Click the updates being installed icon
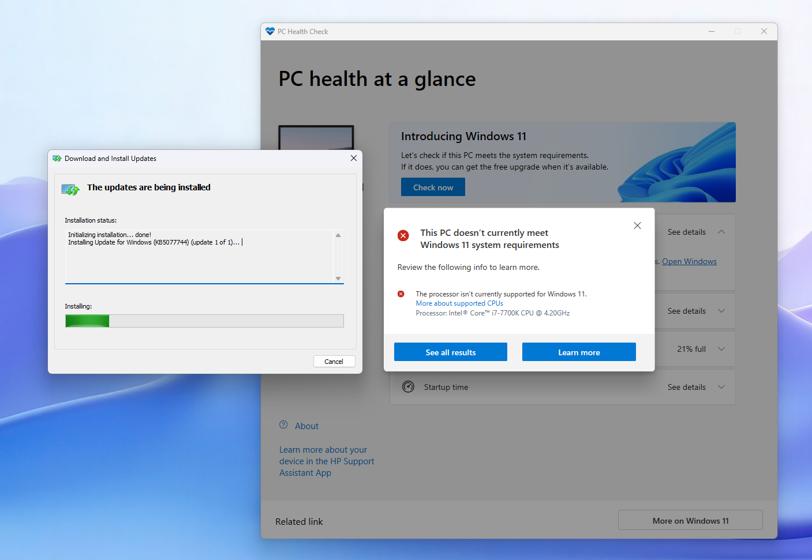This screenshot has width=812, height=560. [70, 190]
